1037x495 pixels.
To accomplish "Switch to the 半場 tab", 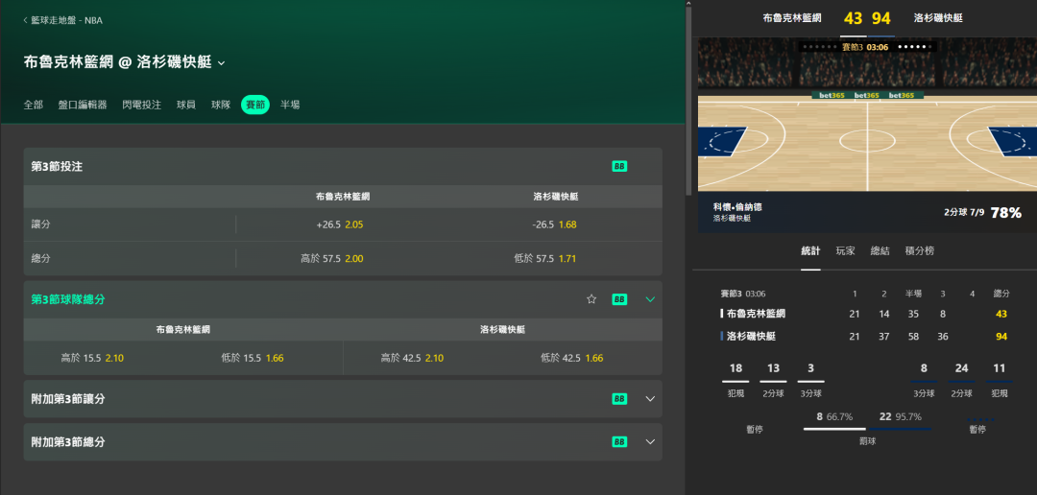I will (290, 105).
